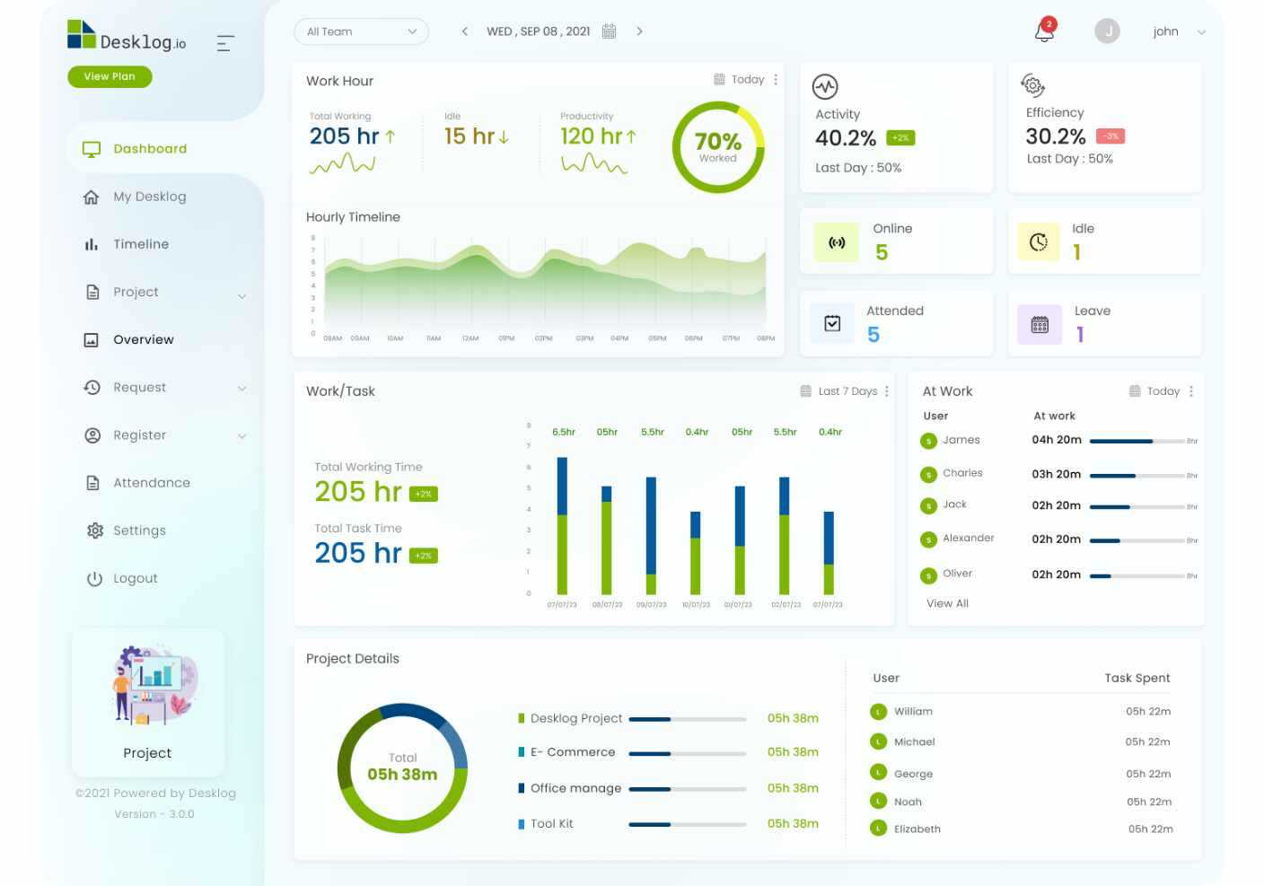Viewport: 1264px width, 886px height.
Task: Click the Idle clock icon
Action: point(1039,242)
